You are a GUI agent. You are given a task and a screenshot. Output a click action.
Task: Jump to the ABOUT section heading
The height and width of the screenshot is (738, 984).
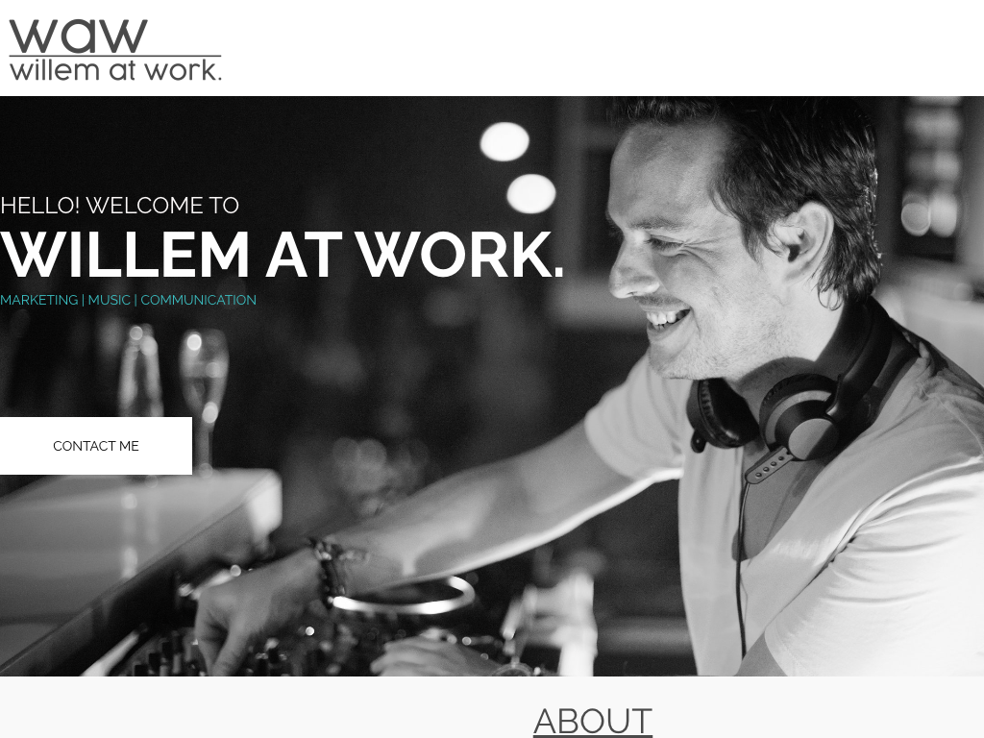coord(592,721)
